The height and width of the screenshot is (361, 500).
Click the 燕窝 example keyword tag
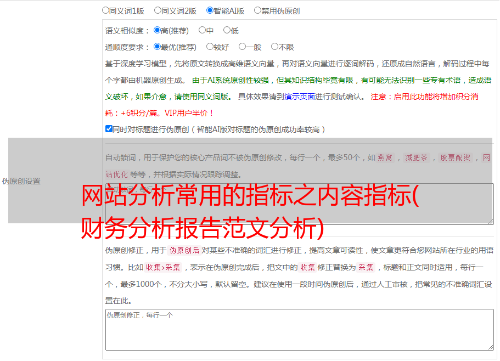tap(385, 157)
